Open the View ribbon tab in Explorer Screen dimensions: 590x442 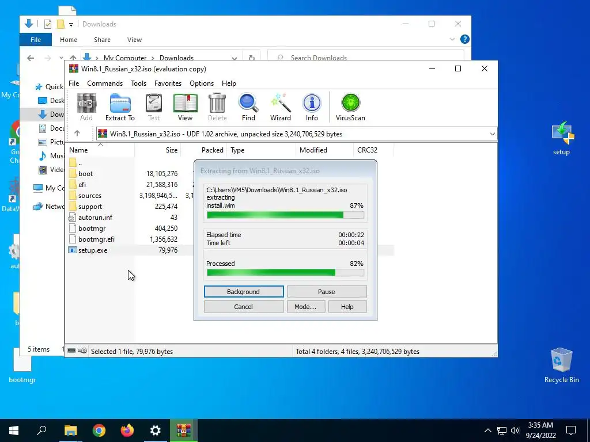point(134,40)
